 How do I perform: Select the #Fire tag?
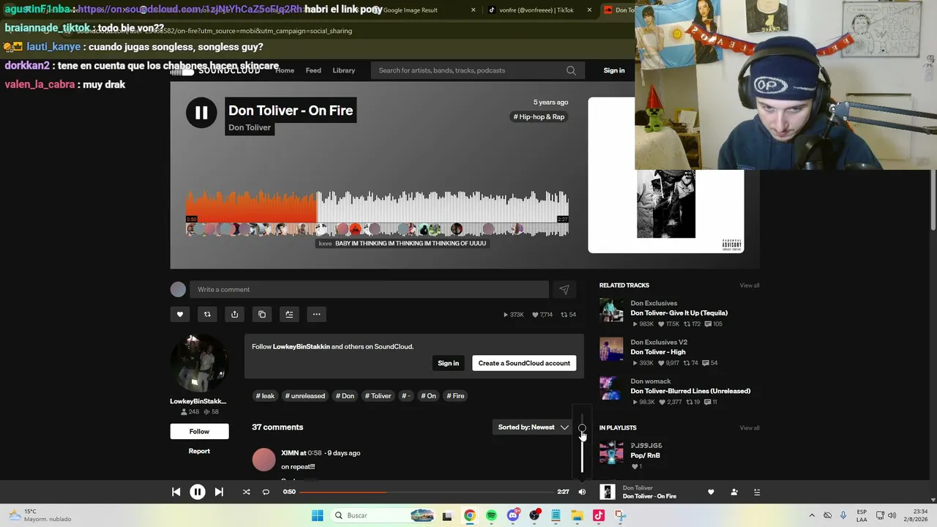[x=455, y=396]
